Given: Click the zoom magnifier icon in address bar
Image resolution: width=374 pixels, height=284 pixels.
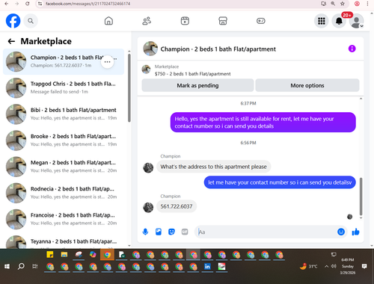Looking at the screenshot, I should [x=333, y=4].
